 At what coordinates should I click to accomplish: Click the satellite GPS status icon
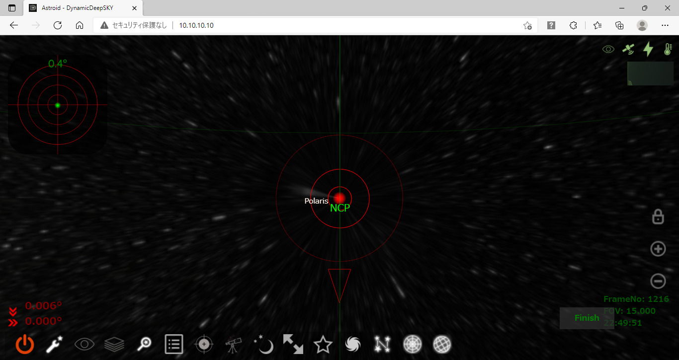[628, 49]
